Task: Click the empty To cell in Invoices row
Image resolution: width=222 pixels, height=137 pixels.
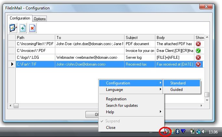Action: pyautogui.click(x=90, y=51)
